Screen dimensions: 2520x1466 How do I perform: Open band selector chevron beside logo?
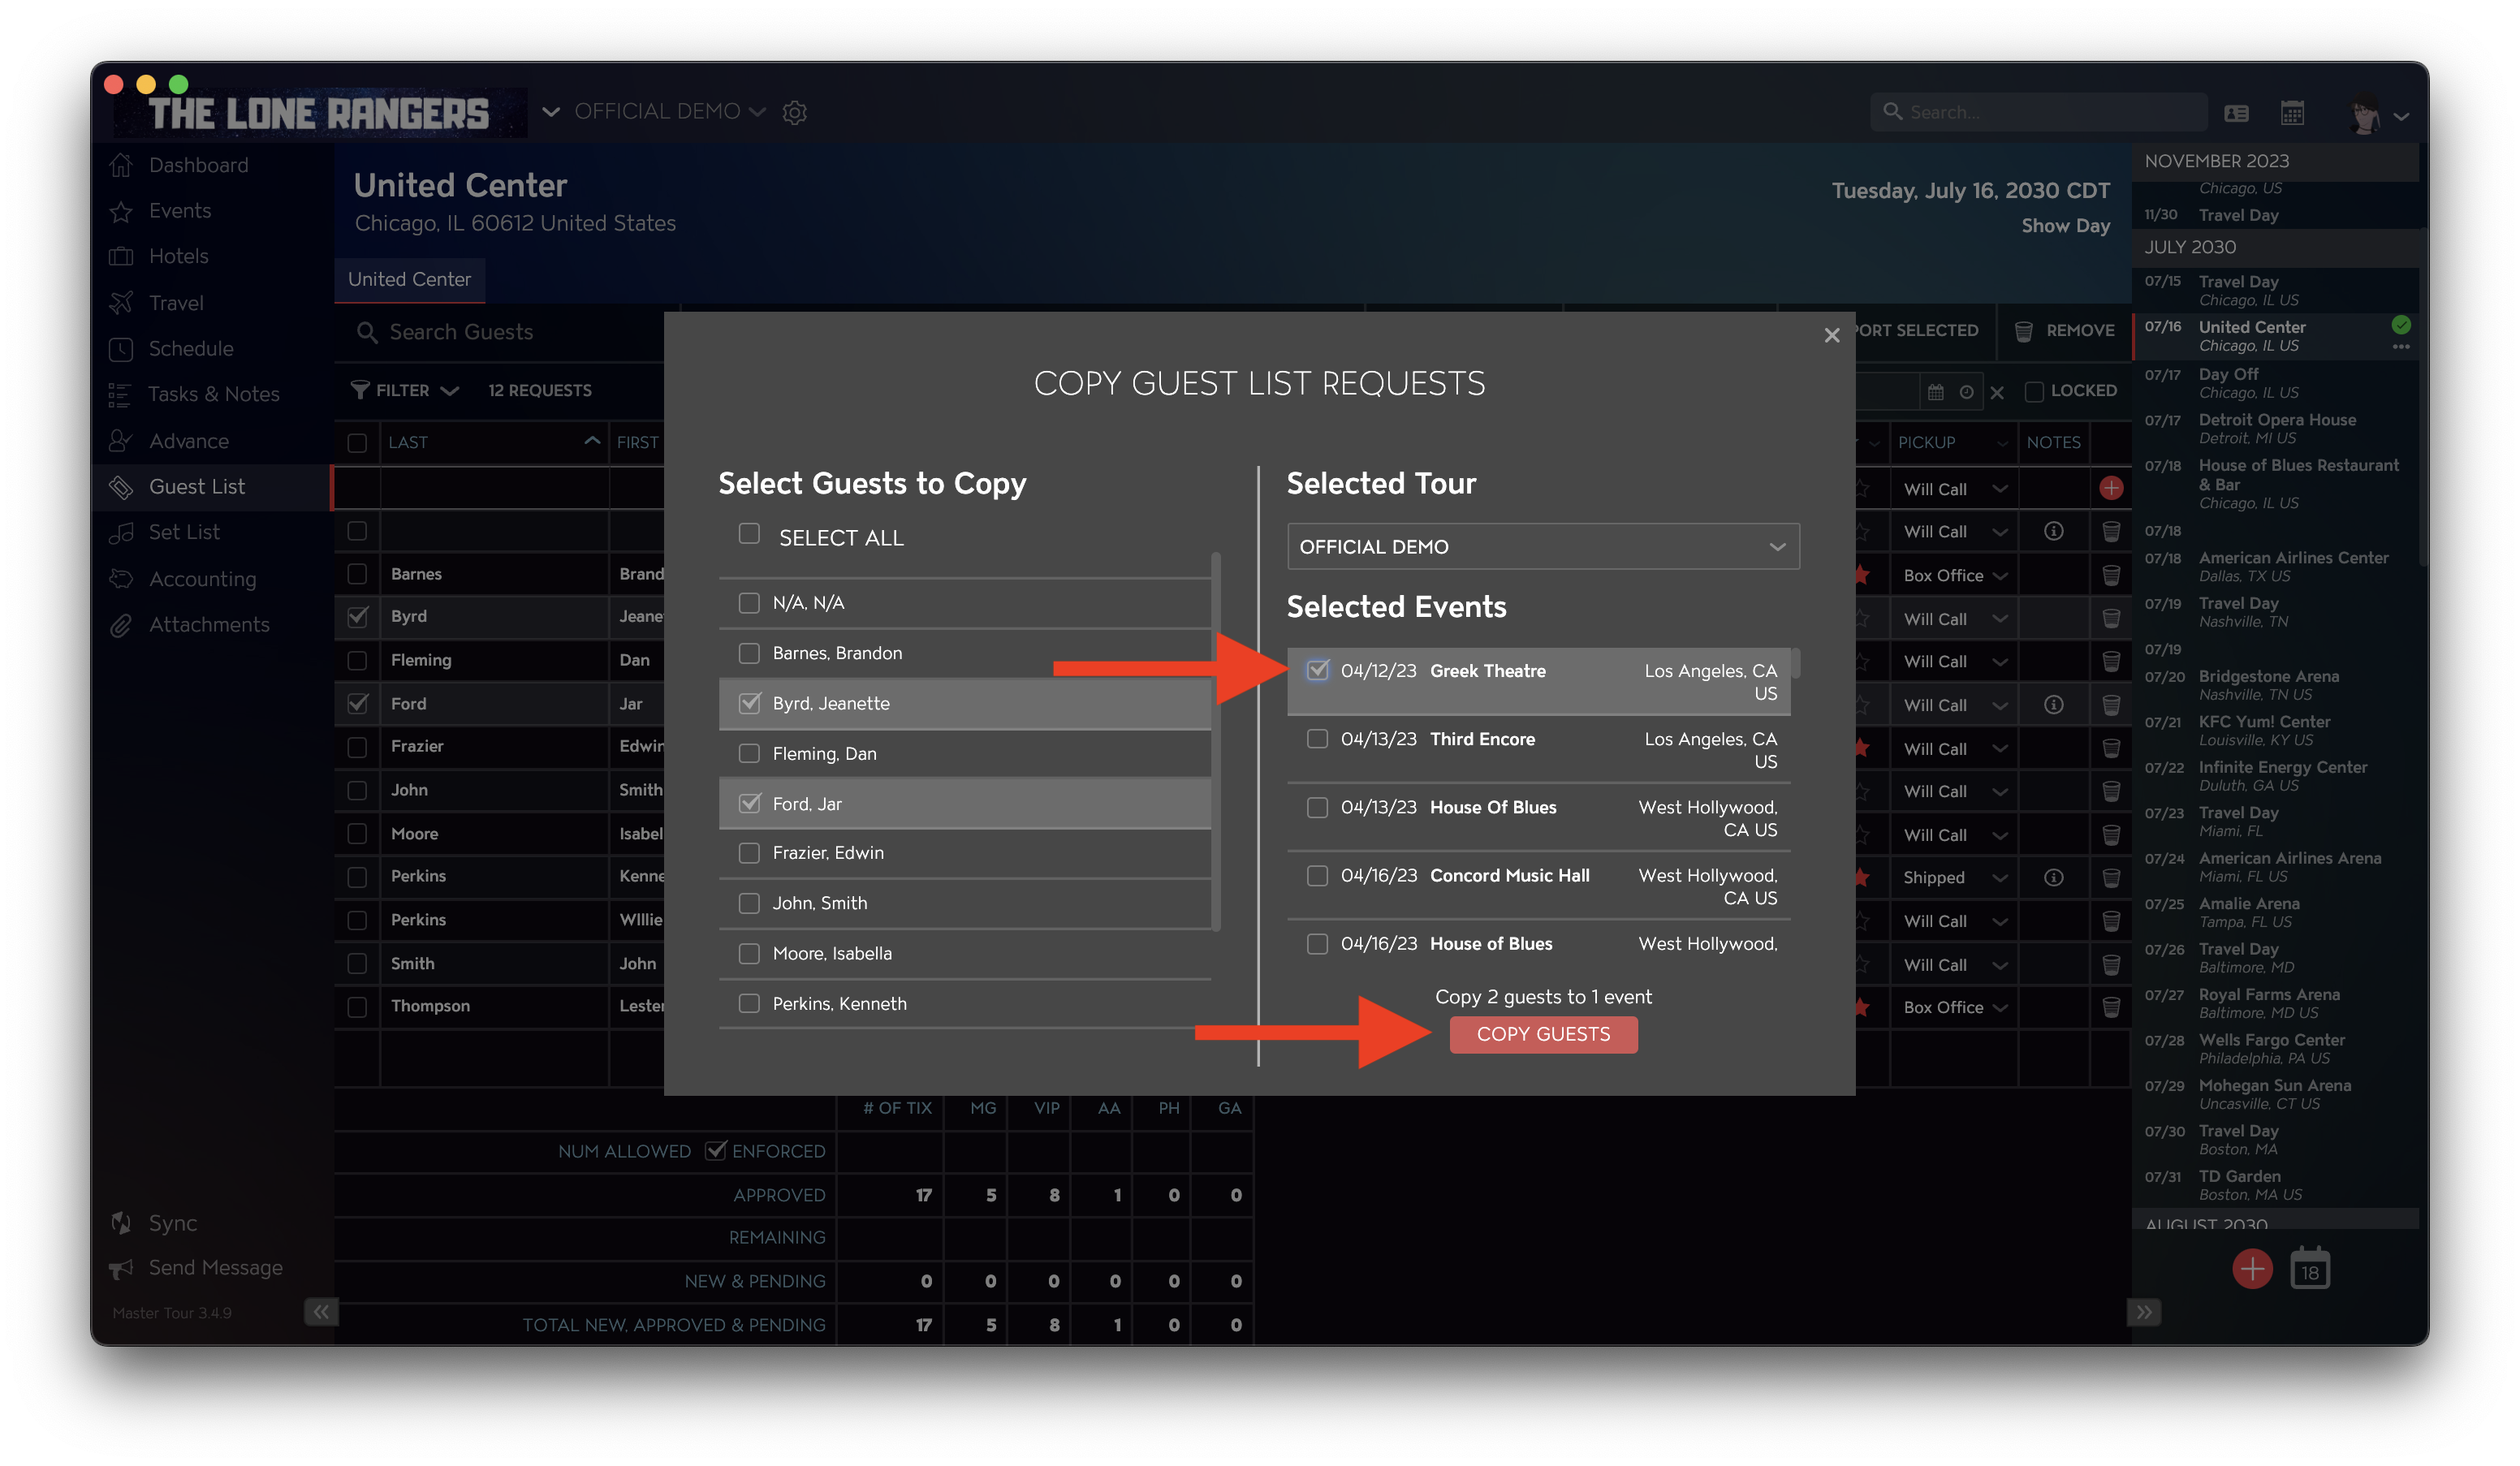(x=550, y=112)
